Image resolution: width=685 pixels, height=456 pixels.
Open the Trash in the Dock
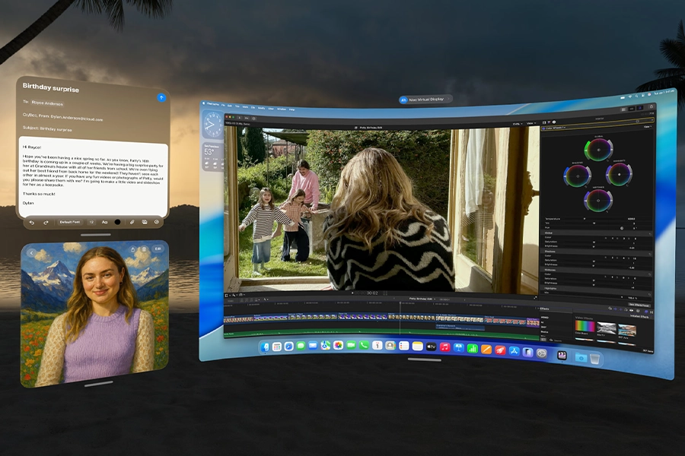594,357
